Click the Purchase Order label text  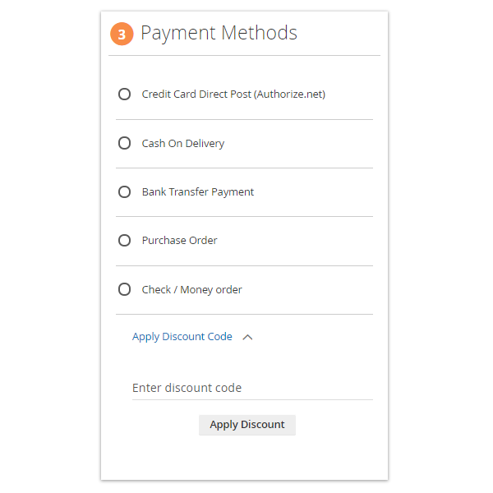[x=179, y=241]
